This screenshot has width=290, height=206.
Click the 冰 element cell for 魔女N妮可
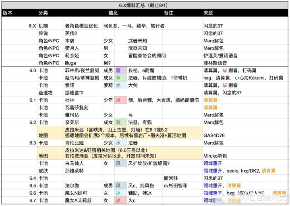tap(119, 193)
